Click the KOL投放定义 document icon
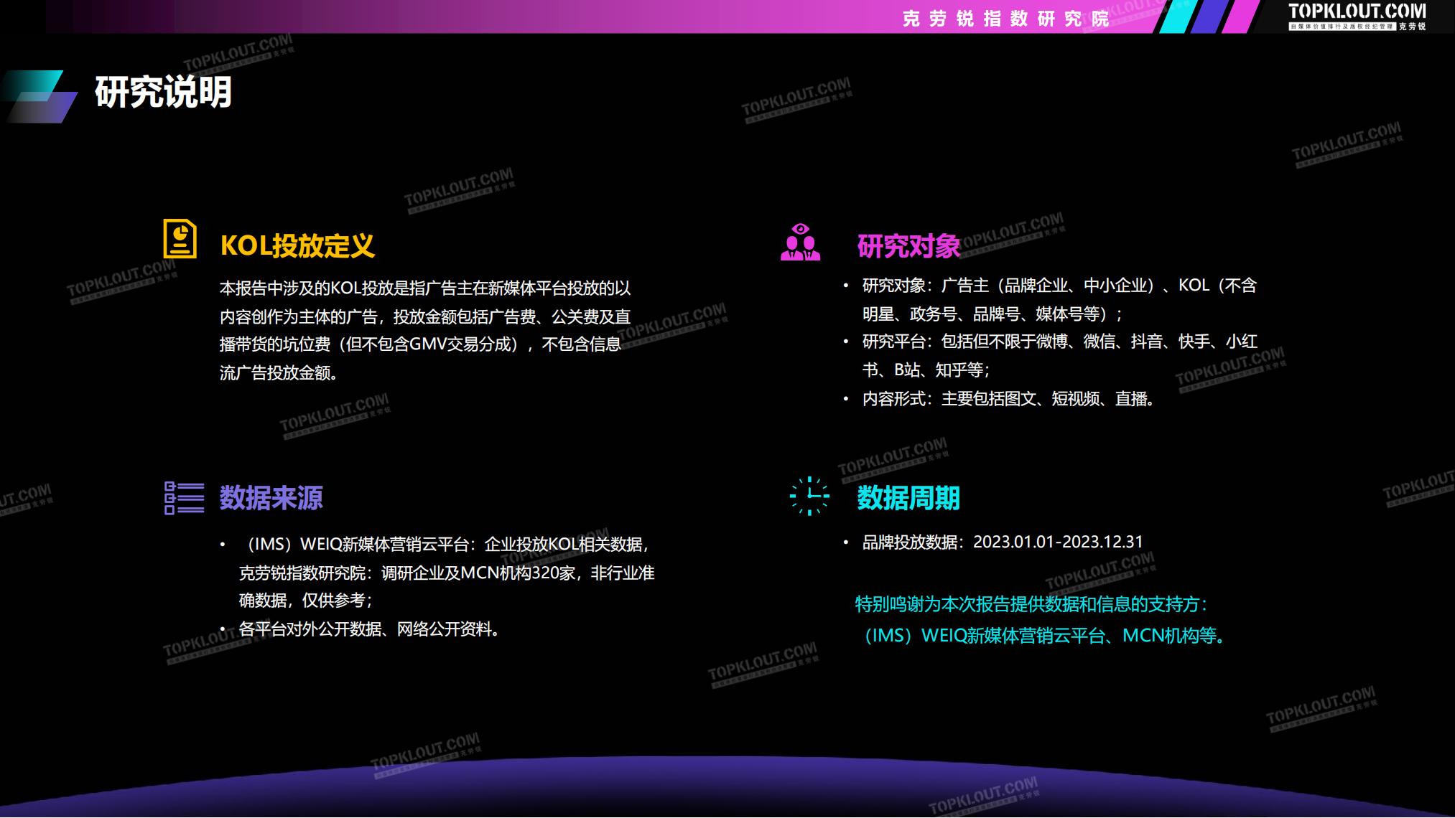 click(x=180, y=239)
